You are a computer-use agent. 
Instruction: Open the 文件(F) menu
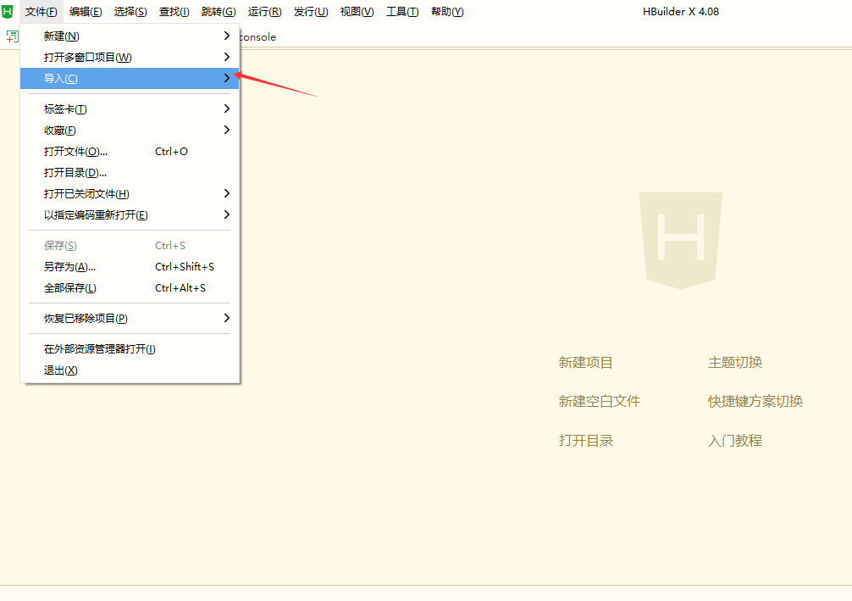[41, 11]
